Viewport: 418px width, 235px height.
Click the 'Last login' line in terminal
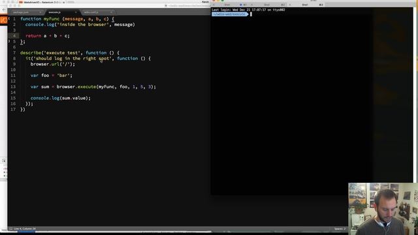coord(248,10)
